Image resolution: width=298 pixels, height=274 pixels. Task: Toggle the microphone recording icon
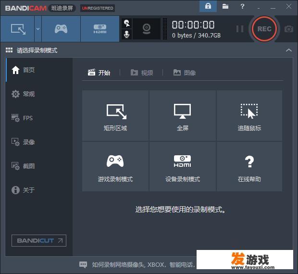(x=127, y=35)
